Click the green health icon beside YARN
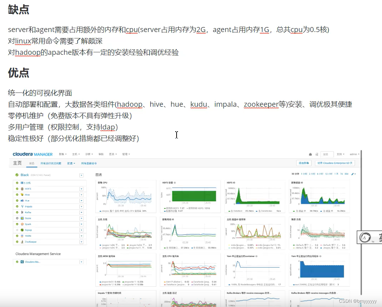This screenshot has height=307, width=382. point(17,236)
